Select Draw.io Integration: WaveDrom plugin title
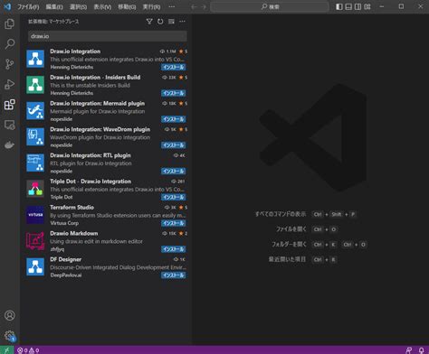429x354 pixels. [100, 129]
